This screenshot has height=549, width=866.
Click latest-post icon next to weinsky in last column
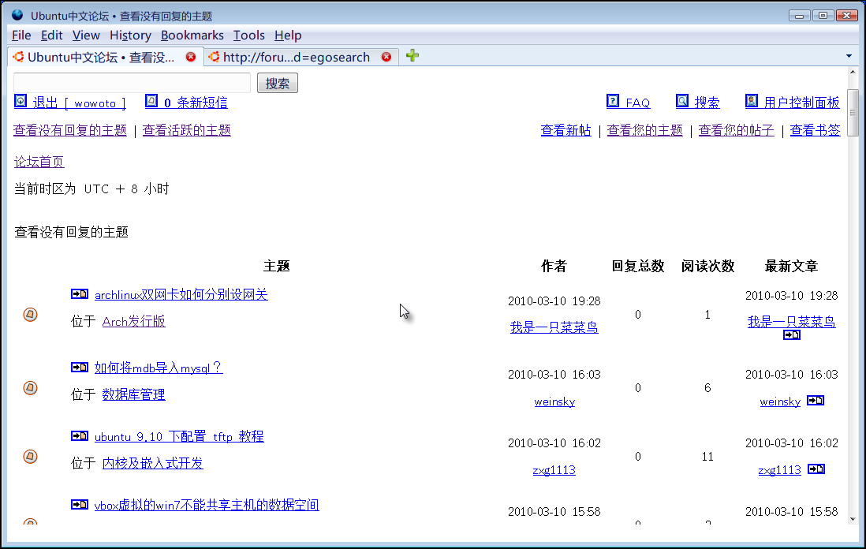[816, 401]
